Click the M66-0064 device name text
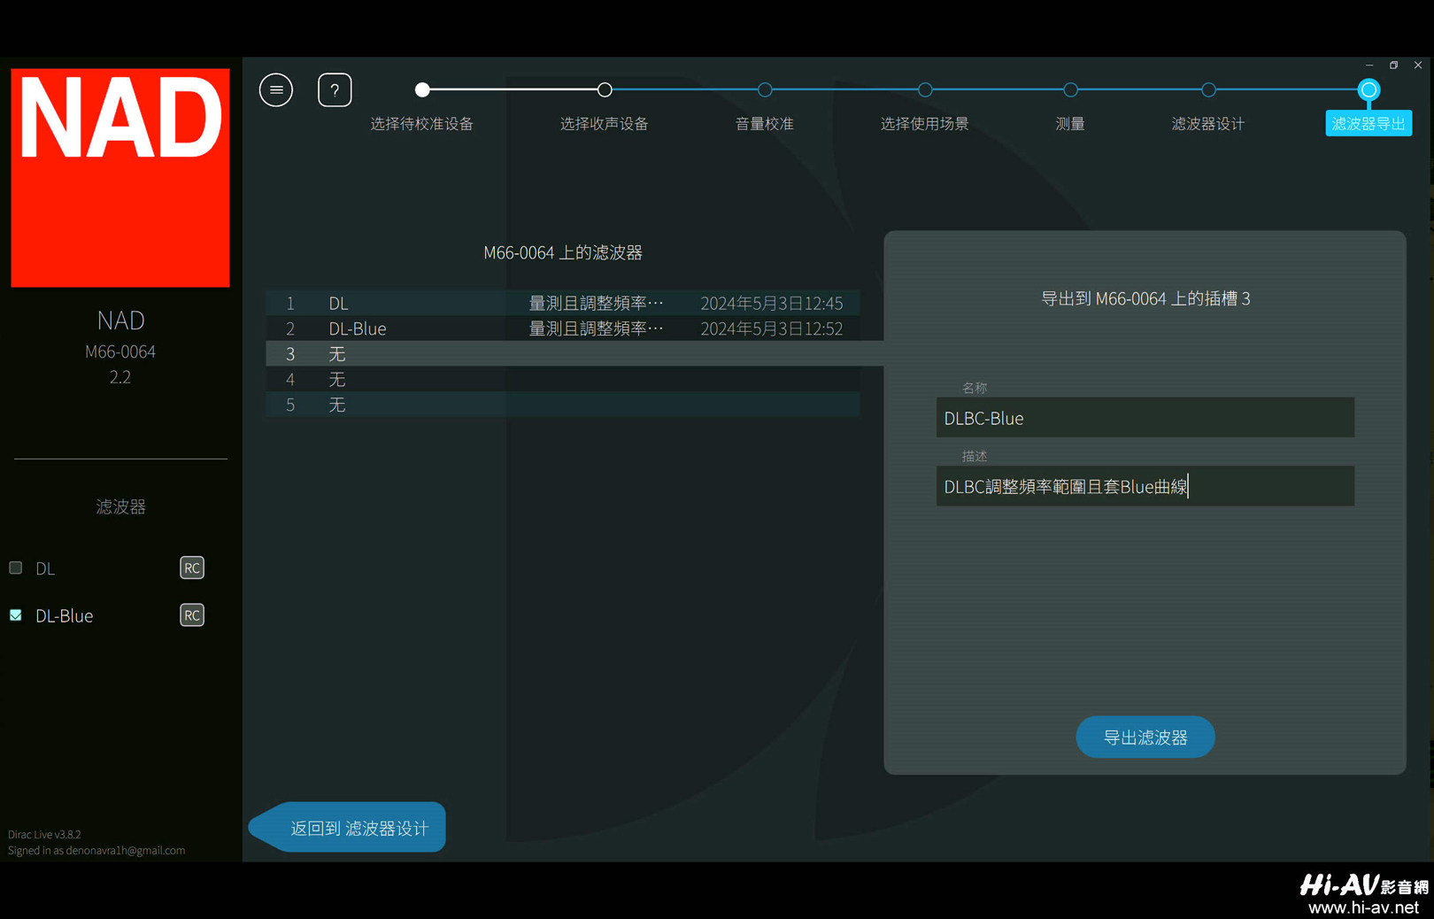The width and height of the screenshot is (1434, 919). point(120,351)
